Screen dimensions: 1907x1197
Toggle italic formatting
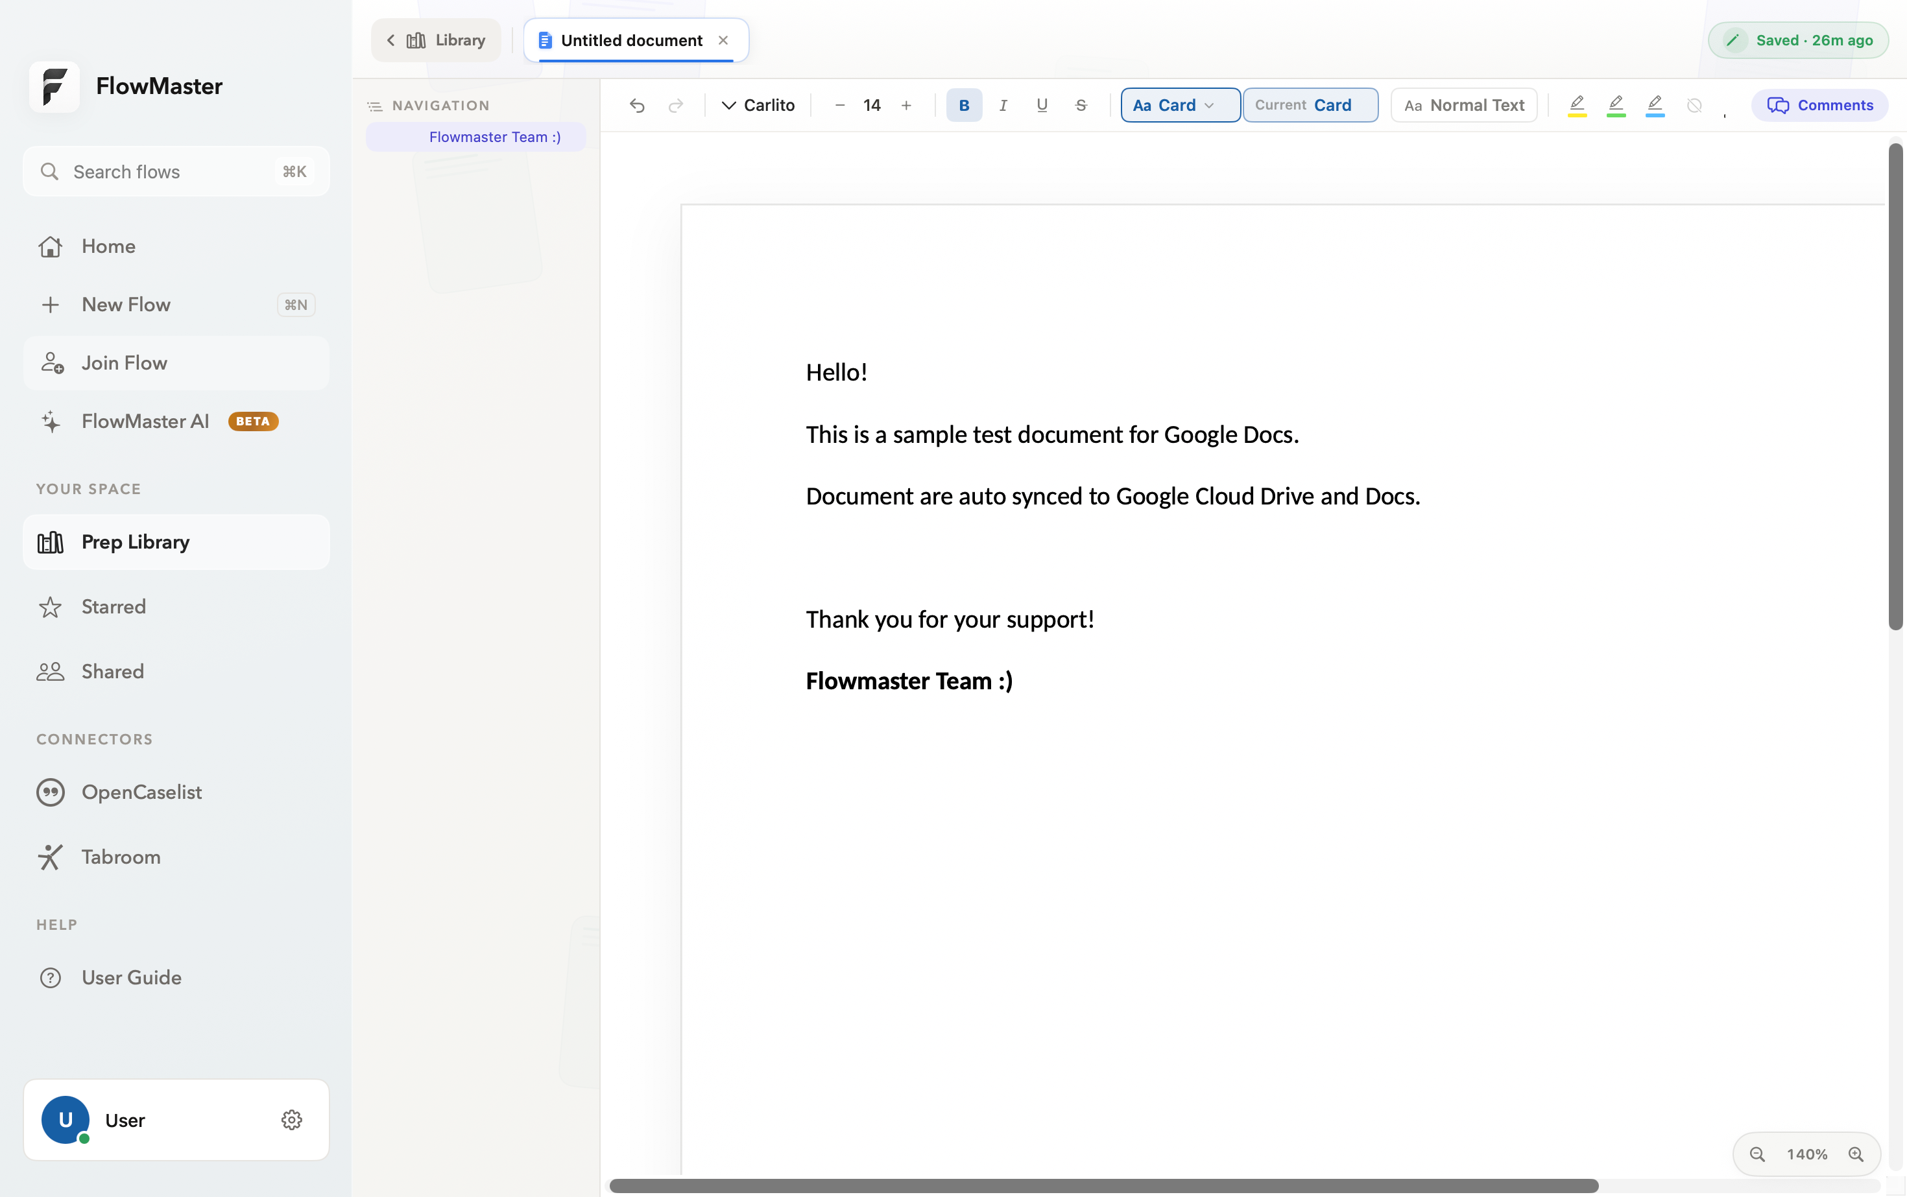[1003, 105]
